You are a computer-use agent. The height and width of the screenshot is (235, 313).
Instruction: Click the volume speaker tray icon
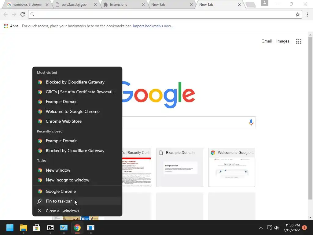(x=277, y=228)
